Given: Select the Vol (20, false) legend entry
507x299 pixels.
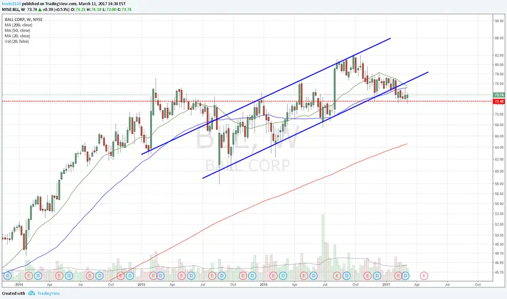Looking at the screenshot, I should click(17, 41).
